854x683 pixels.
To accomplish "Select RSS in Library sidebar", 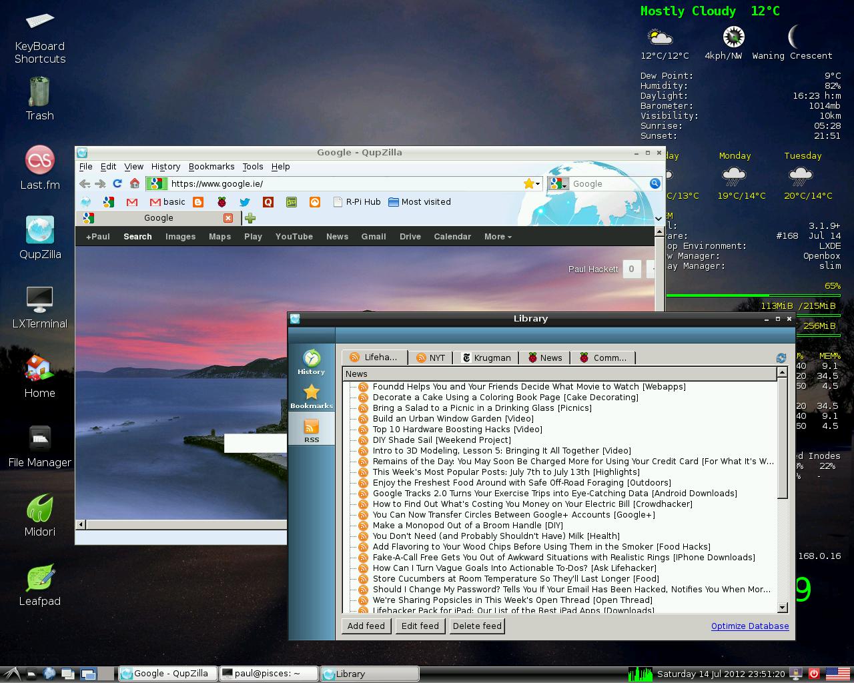I will pos(312,430).
